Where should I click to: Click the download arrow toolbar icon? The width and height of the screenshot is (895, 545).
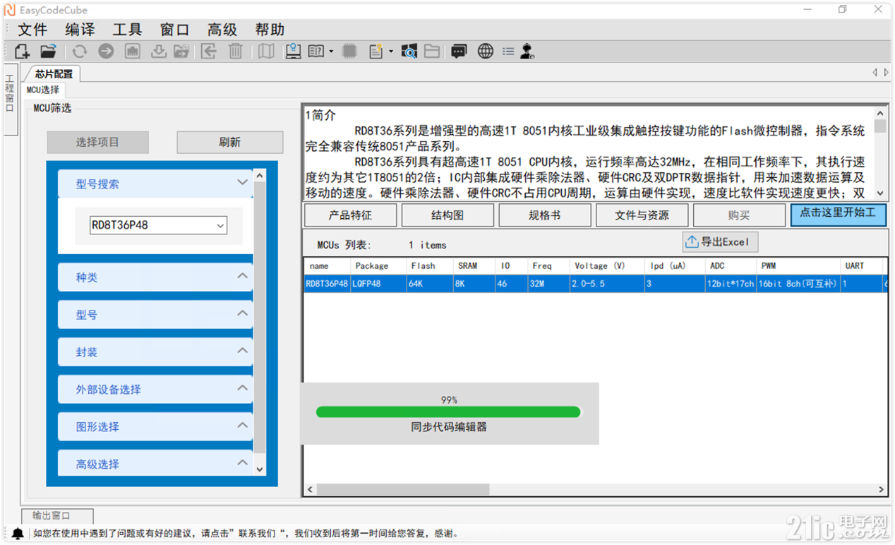(x=159, y=51)
